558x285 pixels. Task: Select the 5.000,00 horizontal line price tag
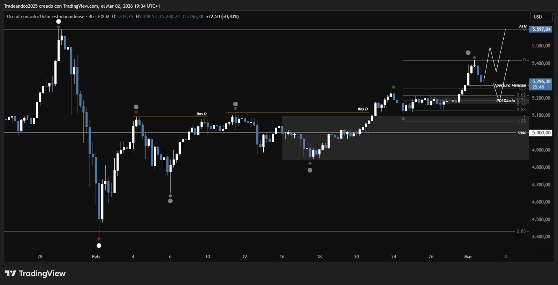point(541,133)
